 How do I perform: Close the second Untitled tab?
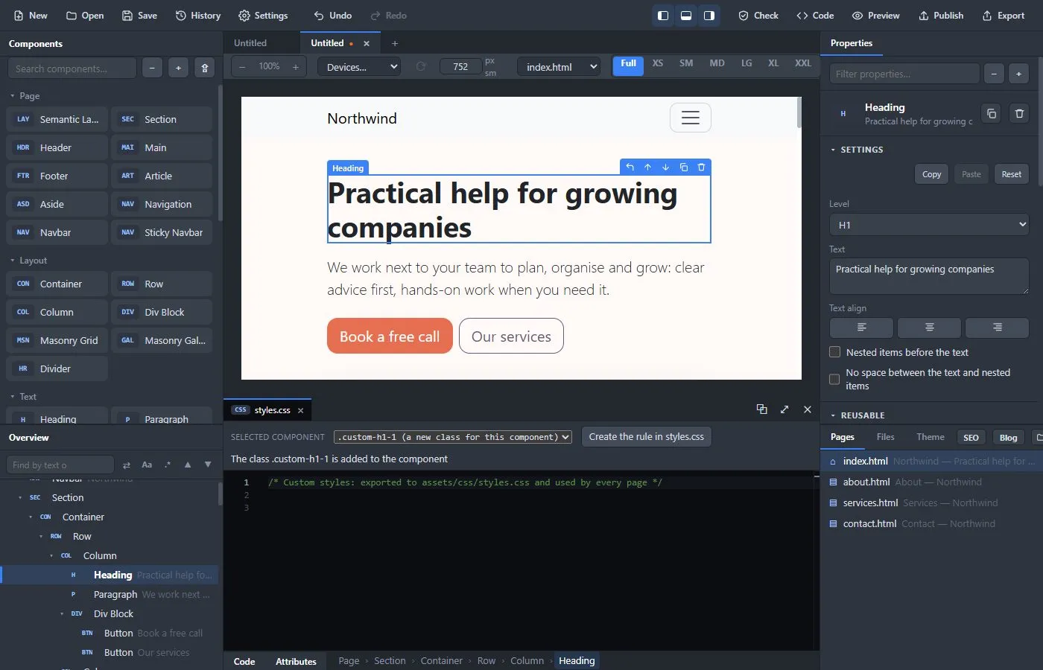(366, 44)
